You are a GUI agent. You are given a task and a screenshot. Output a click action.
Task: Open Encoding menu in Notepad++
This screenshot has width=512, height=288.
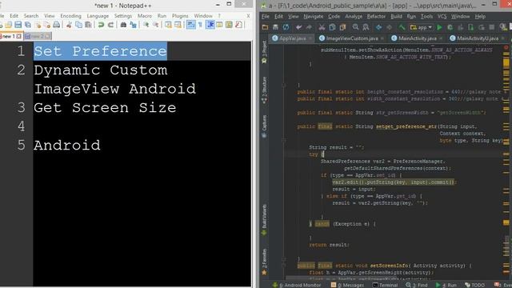click(x=70, y=16)
